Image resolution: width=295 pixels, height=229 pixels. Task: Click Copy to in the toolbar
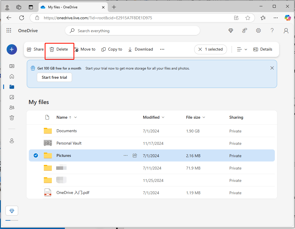point(112,49)
